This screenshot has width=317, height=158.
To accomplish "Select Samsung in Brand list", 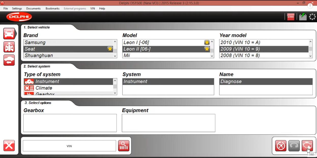I will (x=68, y=42).
